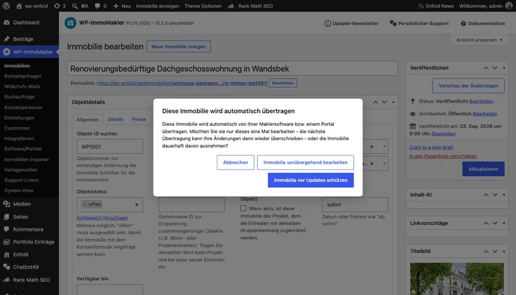
Task: Move Veröffentlichen panel up
Action: coord(486,68)
